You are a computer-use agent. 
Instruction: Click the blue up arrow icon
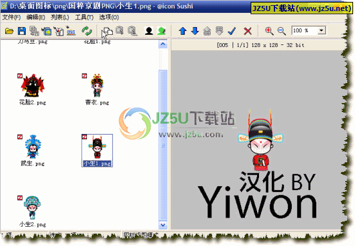[x=183, y=31]
